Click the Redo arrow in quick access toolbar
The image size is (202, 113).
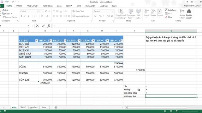click(13, 2)
